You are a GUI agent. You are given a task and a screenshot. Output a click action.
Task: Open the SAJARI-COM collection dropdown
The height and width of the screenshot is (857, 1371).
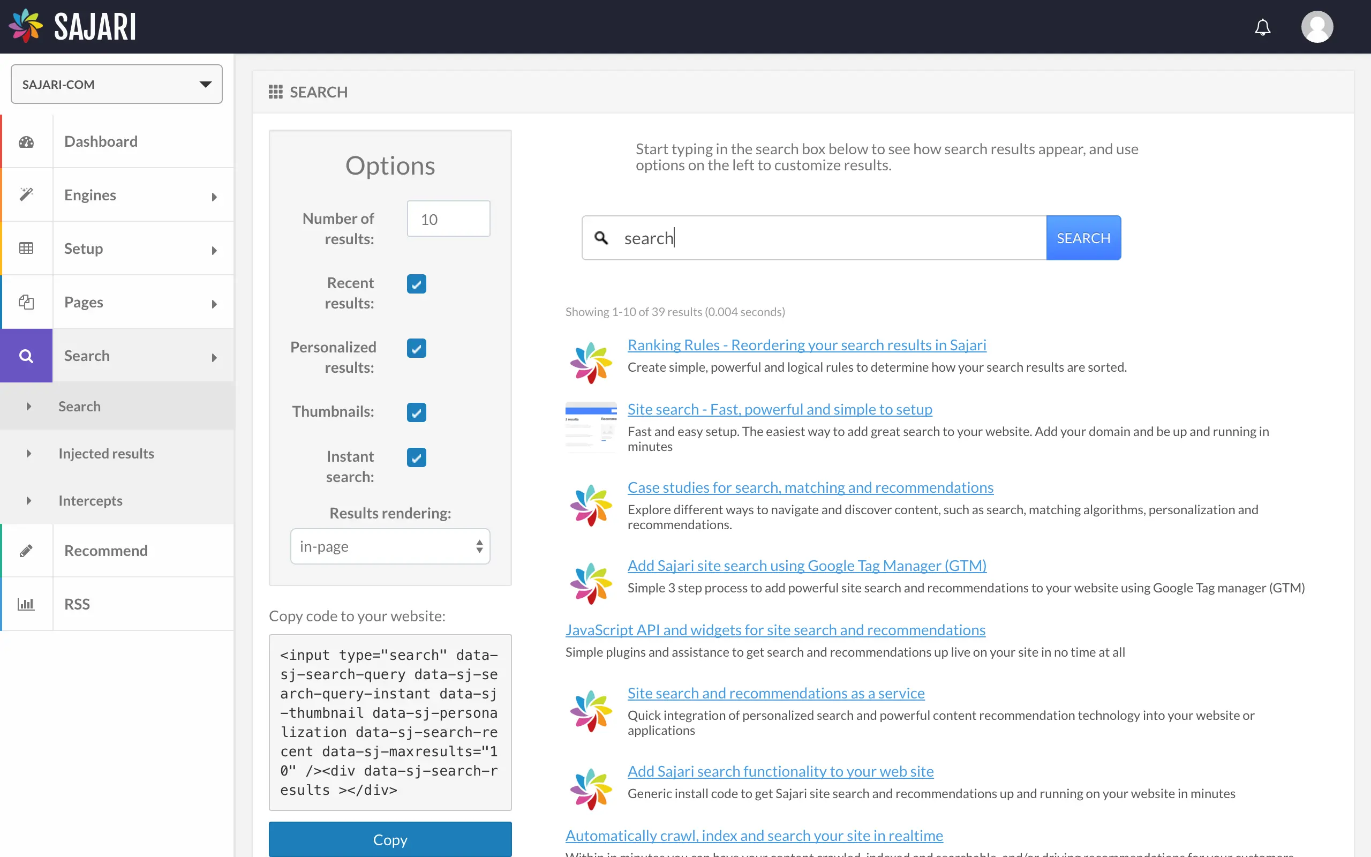point(117,85)
